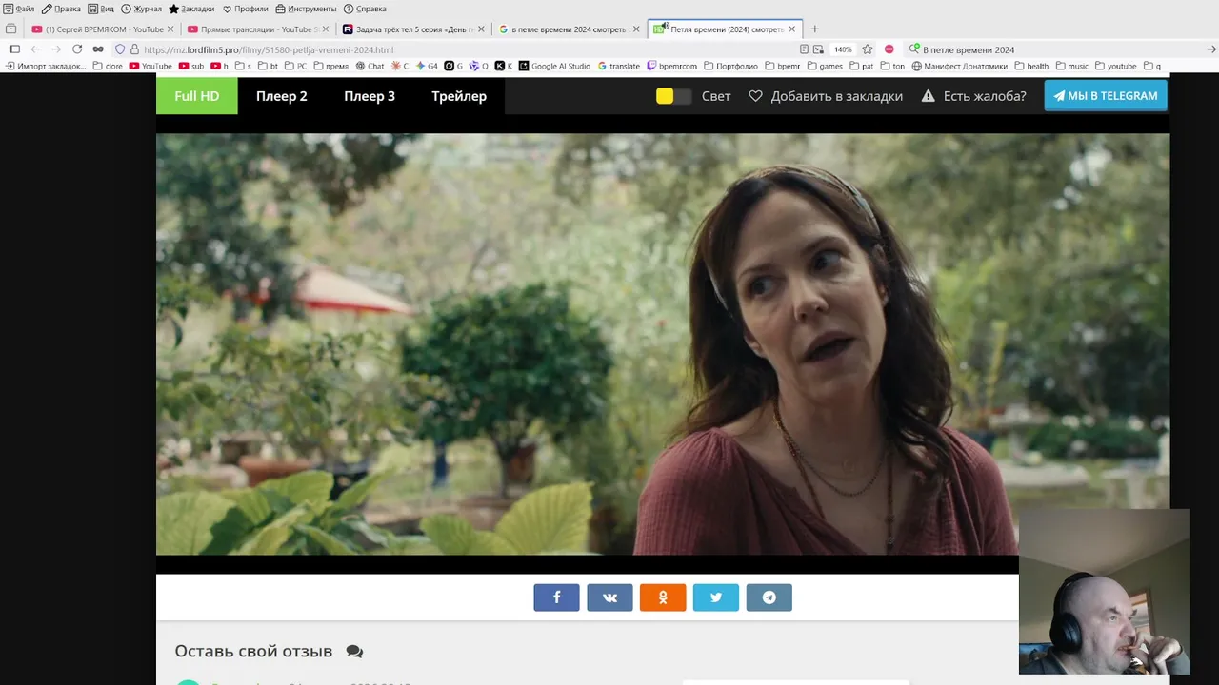Viewport: 1219px width, 685px height.
Task: Click the mask icon next to reload
Action: pos(98,49)
